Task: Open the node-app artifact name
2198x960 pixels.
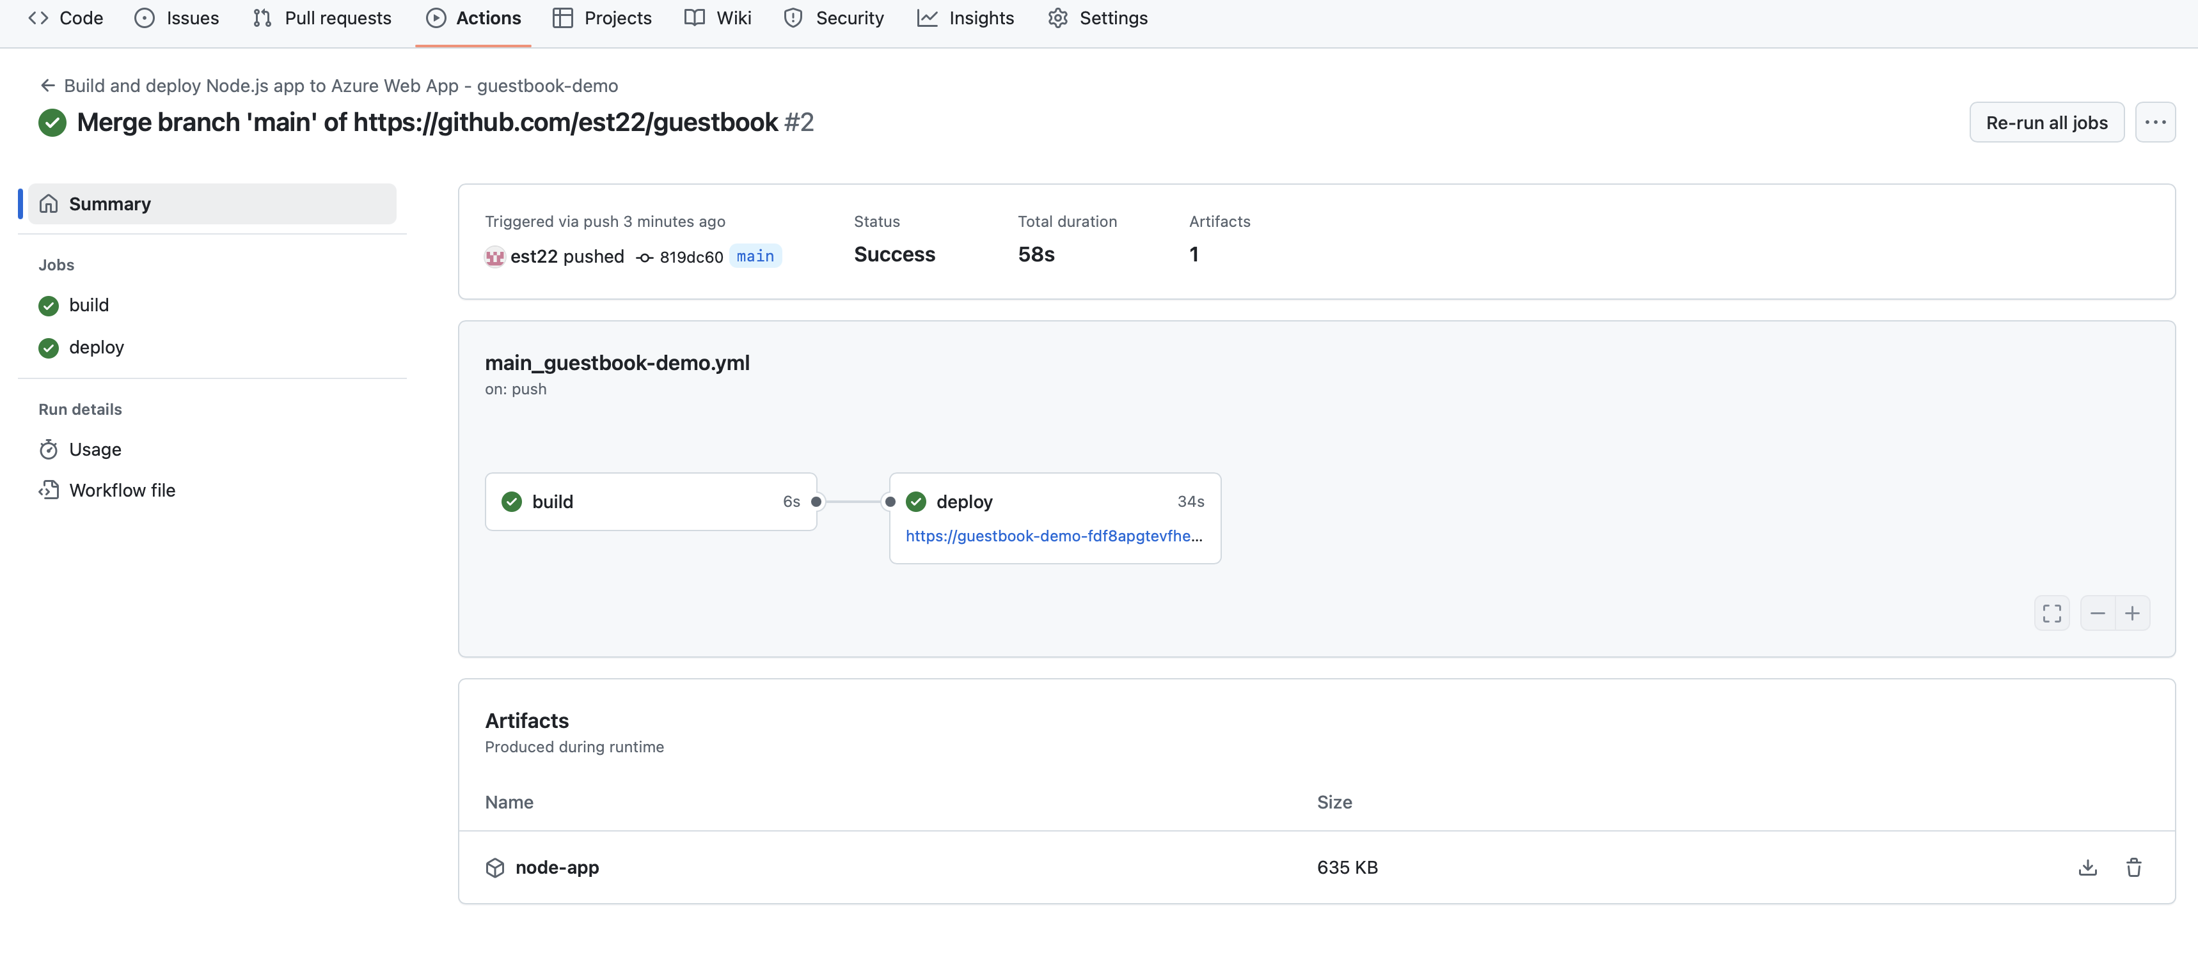Action: pyautogui.click(x=557, y=867)
